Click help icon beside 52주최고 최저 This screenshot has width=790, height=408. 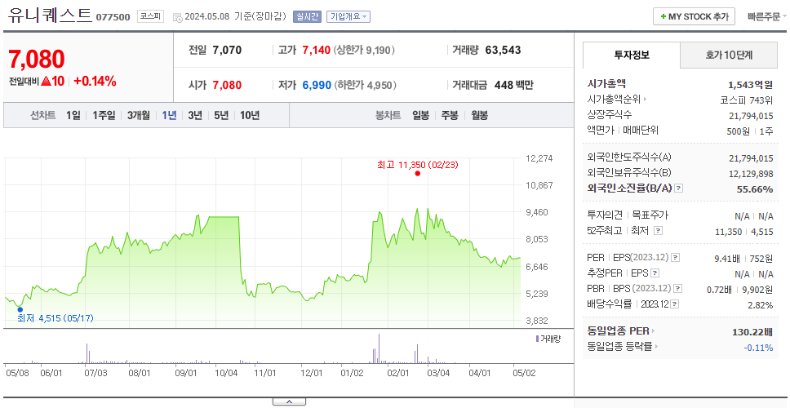pos(658,231)
